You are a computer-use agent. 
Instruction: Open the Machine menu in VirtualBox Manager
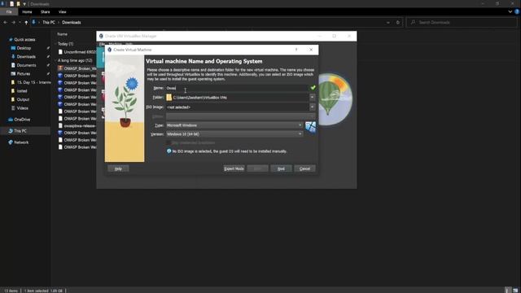(116, 44)
